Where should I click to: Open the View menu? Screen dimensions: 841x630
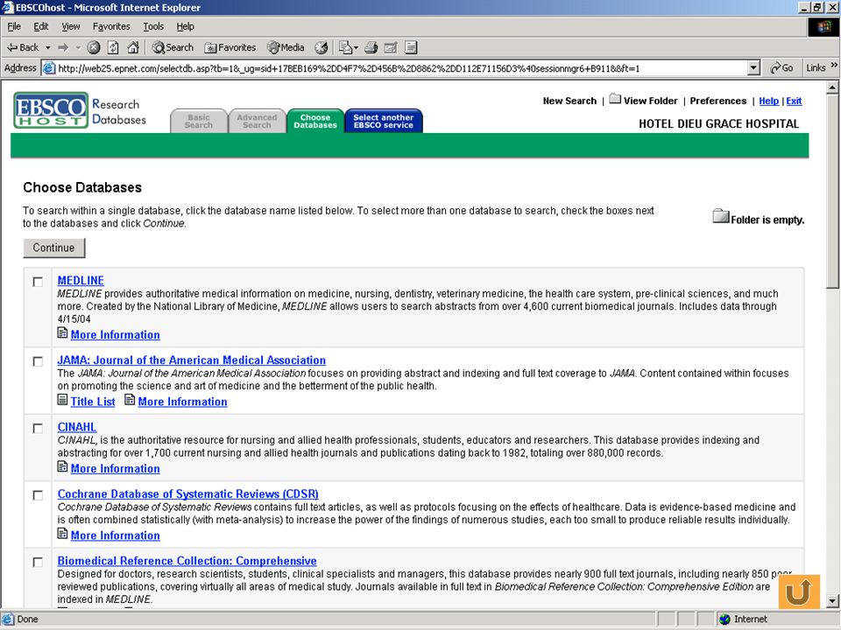(70, 26)
